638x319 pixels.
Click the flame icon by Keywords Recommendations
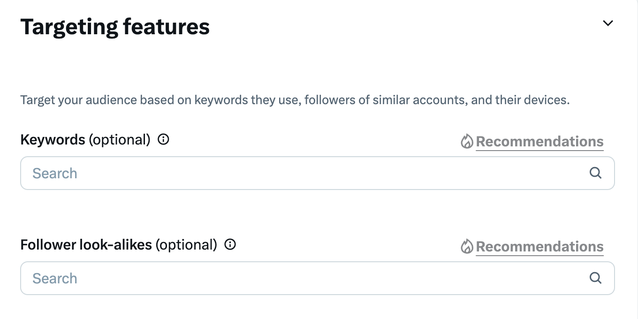[x=467, y=141]
